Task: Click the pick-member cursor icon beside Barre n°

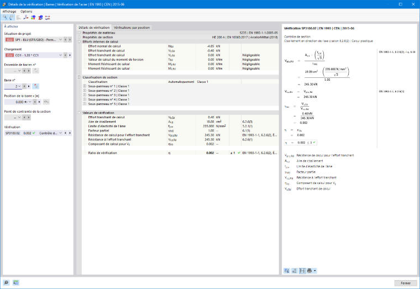Action: 35,86
